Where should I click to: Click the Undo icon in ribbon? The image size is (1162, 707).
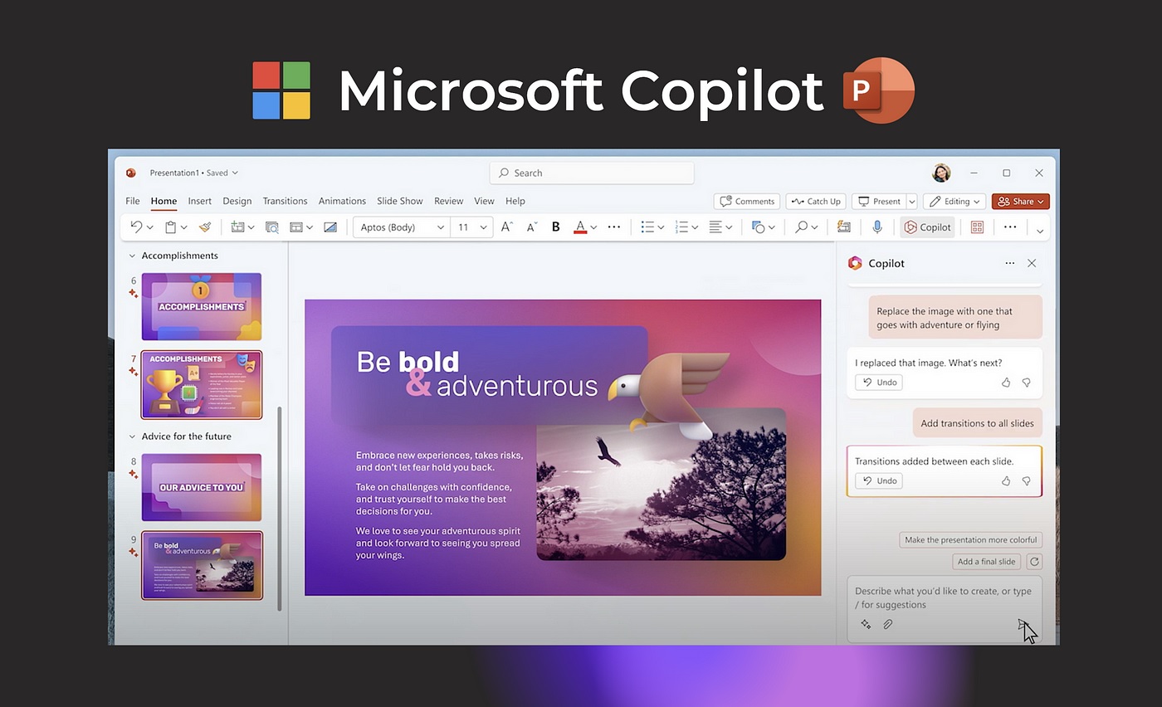point(137,227)
